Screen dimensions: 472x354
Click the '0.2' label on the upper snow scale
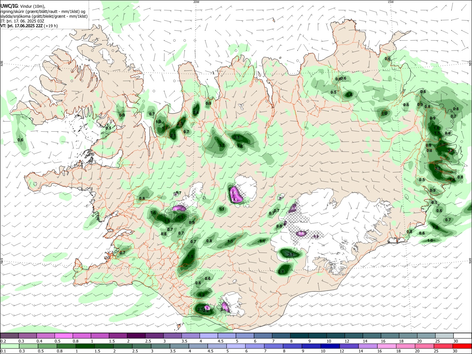pyautogui.click(x=3, y=341)
